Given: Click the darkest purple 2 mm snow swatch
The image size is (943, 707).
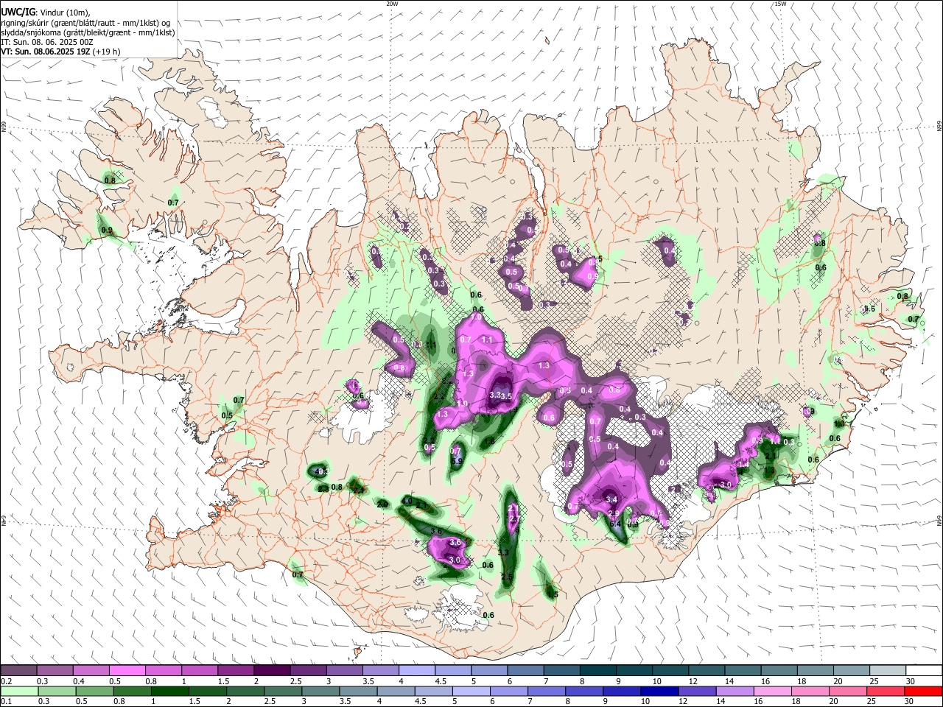Looking at the screenshot, I should 272,671.
